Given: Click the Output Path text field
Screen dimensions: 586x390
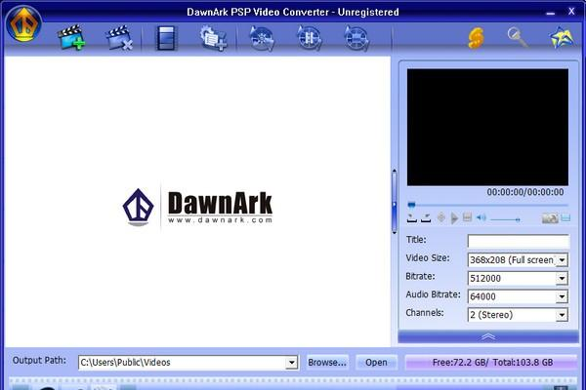Looking at the screenshot, I should pyautogui.click(x=183, y=363).
